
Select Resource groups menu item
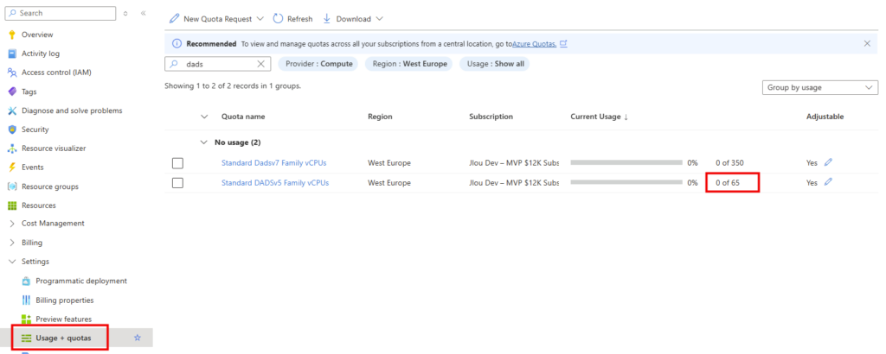click(50, 186)
